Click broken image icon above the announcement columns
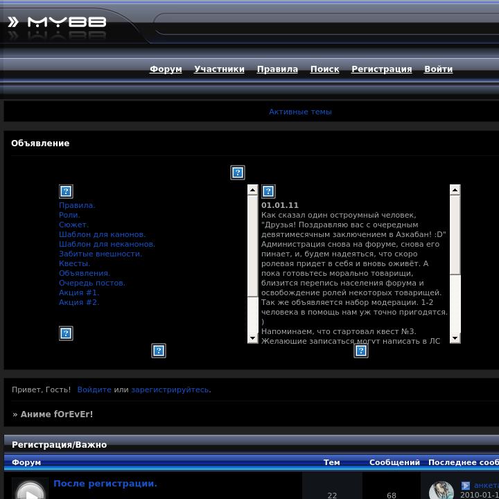499x499 pixels. (238, 173)
